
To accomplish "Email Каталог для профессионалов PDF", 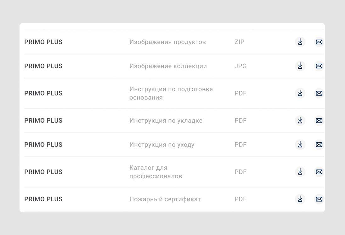I will coord(319,172).
